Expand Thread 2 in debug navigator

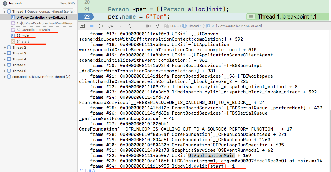coord(4,47)
